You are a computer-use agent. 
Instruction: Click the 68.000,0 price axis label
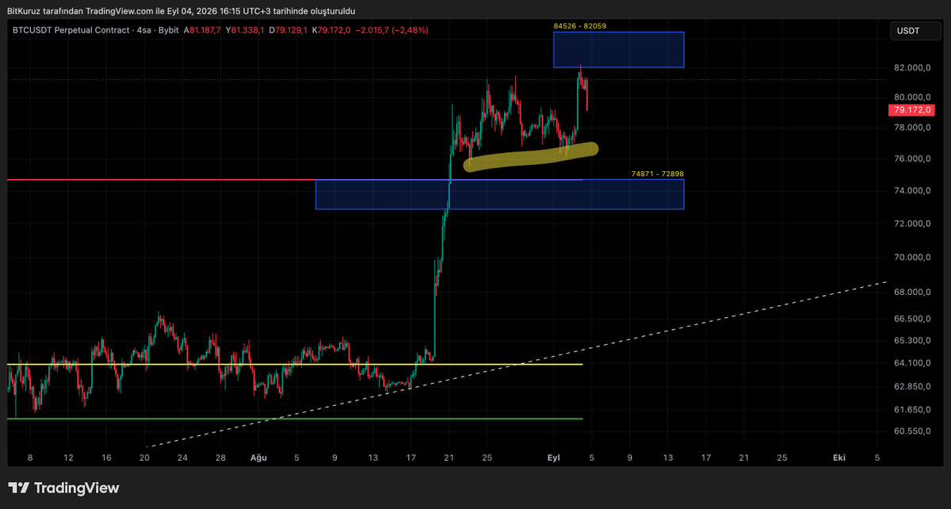pos(911,293)
